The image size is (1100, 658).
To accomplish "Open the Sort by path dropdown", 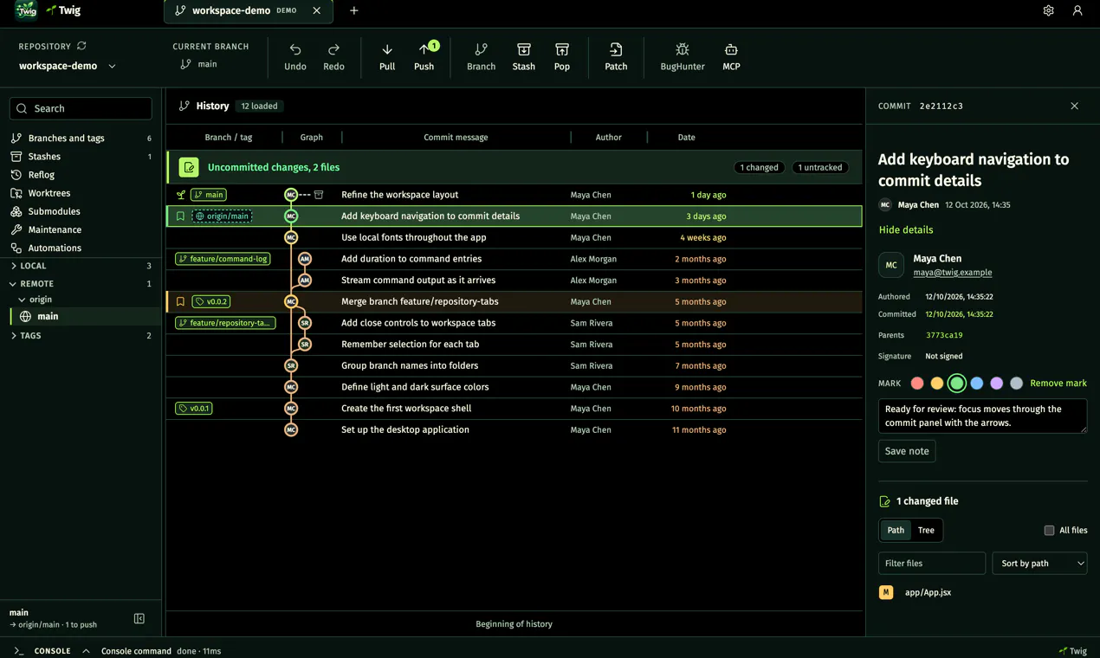I will (x=1039, y=563).
